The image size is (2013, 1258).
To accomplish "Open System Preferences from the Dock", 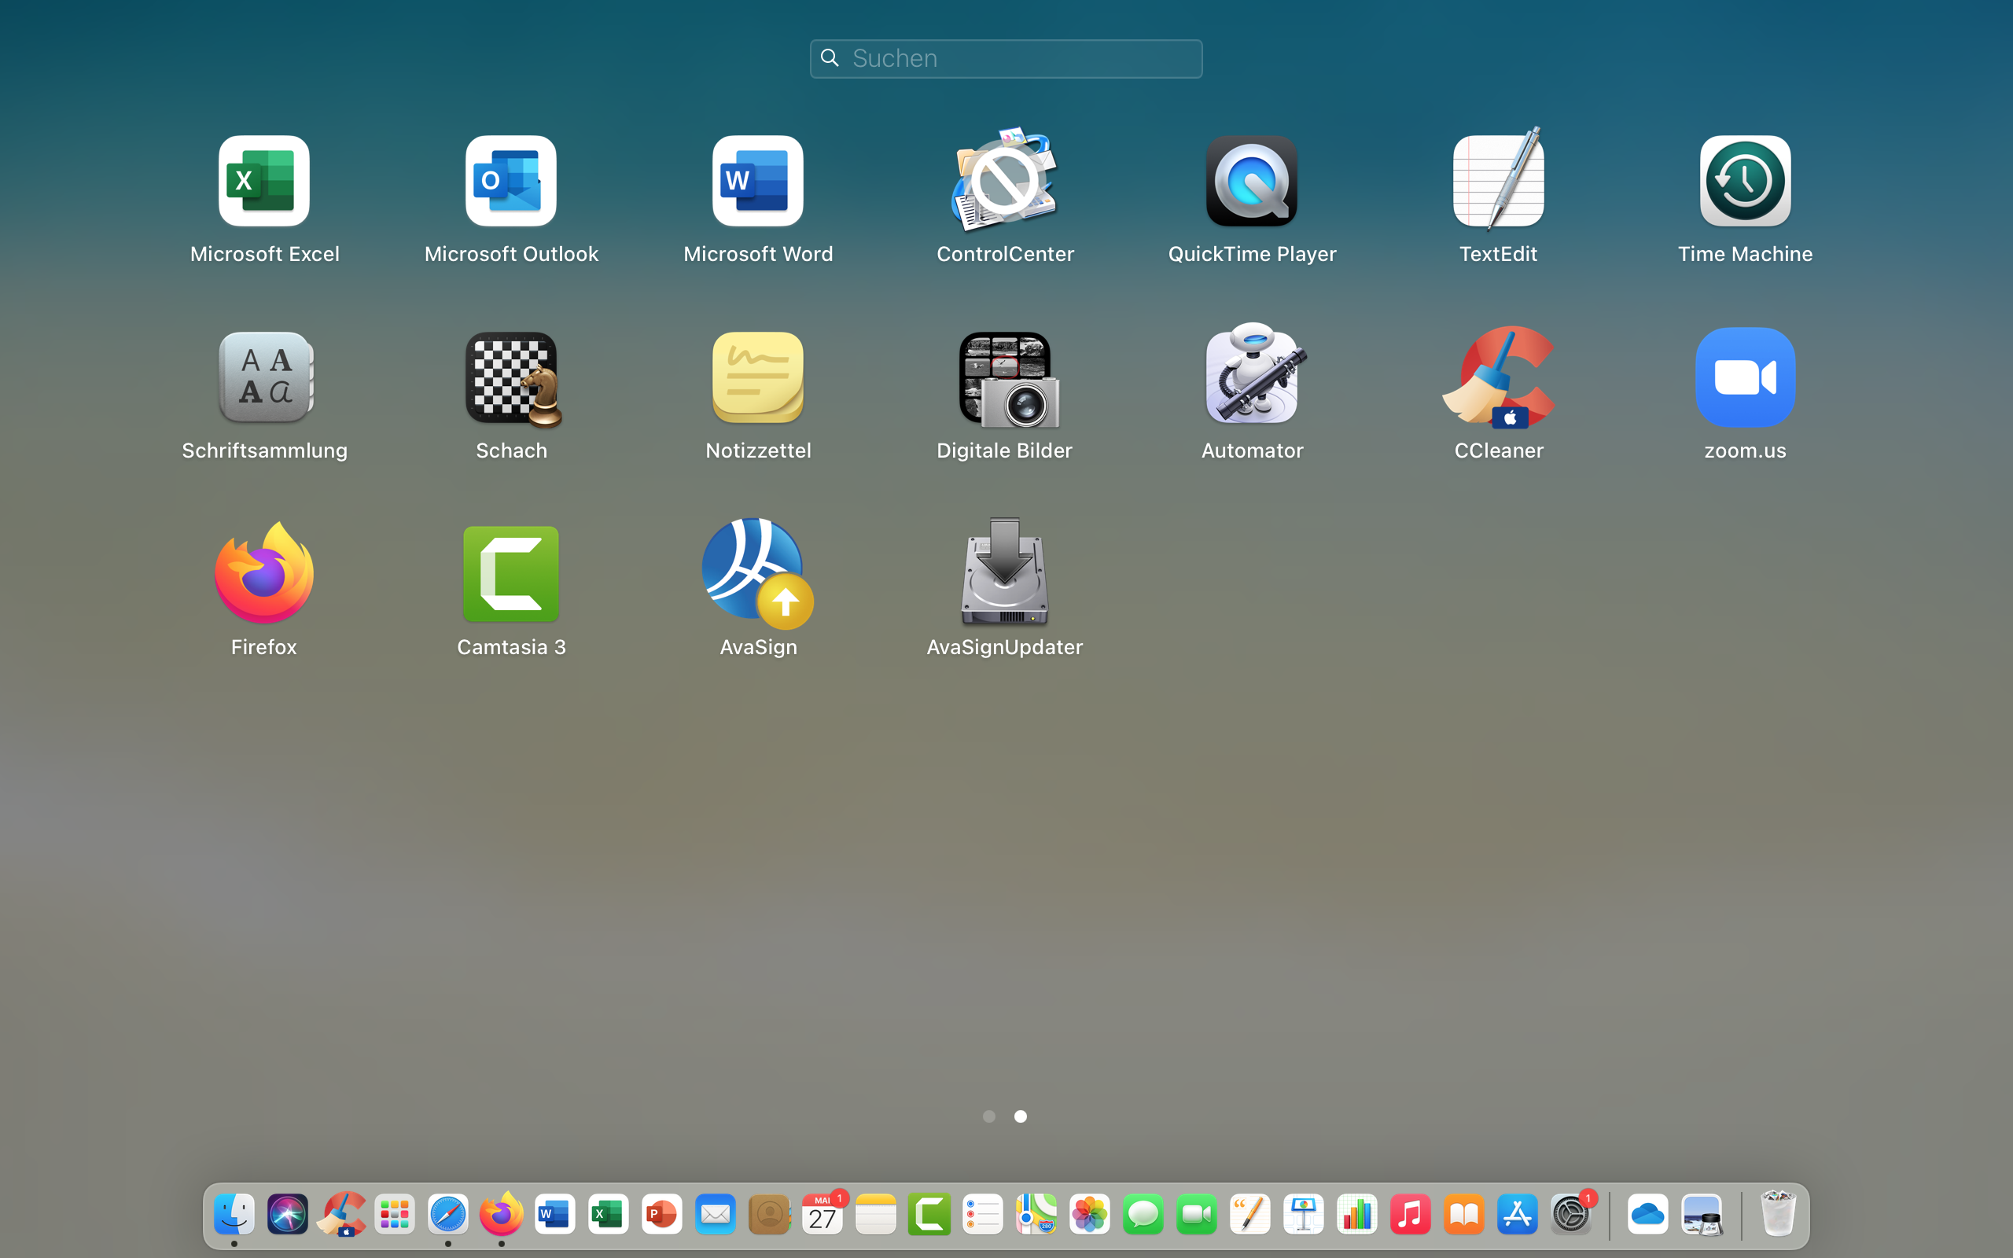I will [1570, 1214].
